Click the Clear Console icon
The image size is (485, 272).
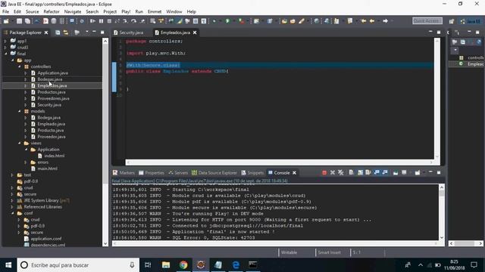pos(352,173)
